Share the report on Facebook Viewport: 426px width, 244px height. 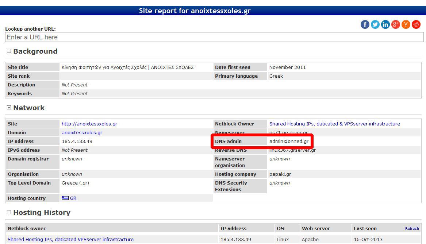coord(365,24)
